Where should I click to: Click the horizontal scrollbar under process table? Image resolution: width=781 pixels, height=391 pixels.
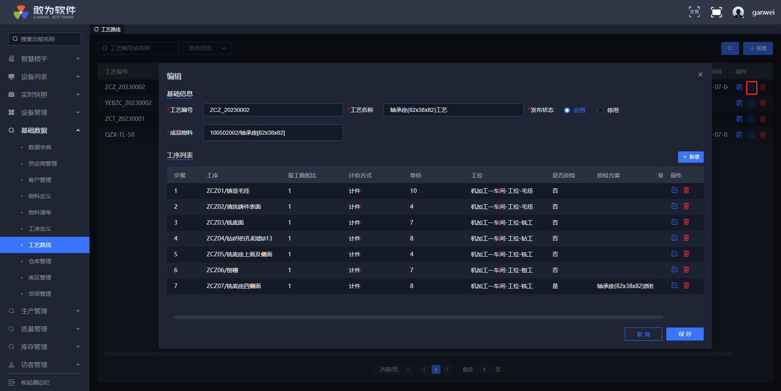(418, 317)
